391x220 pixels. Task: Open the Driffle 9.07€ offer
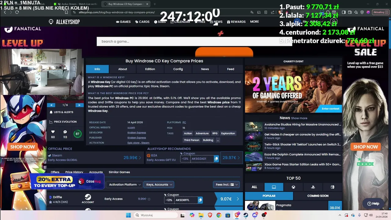point(229,199)
